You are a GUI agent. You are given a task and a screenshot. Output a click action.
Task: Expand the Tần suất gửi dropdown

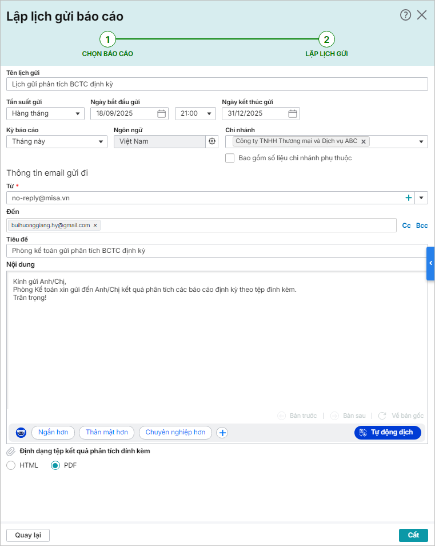pyautogui.click(x=78, y=113)
